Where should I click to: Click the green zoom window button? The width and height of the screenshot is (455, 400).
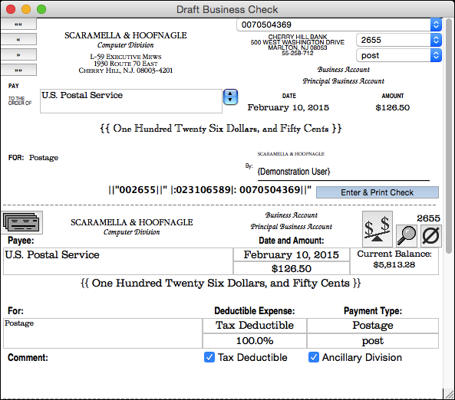pos(41,9)
